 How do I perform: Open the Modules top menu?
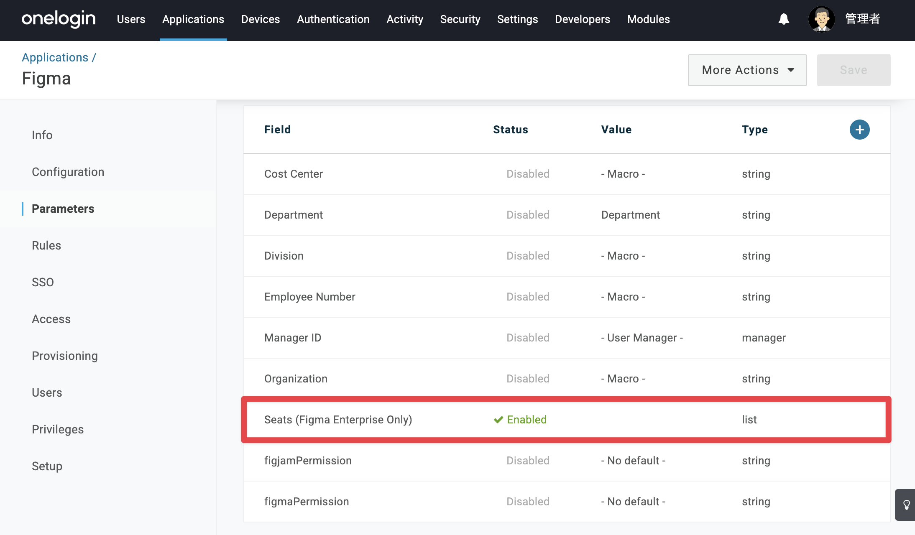pyautogui.click(x=649, y=19)
